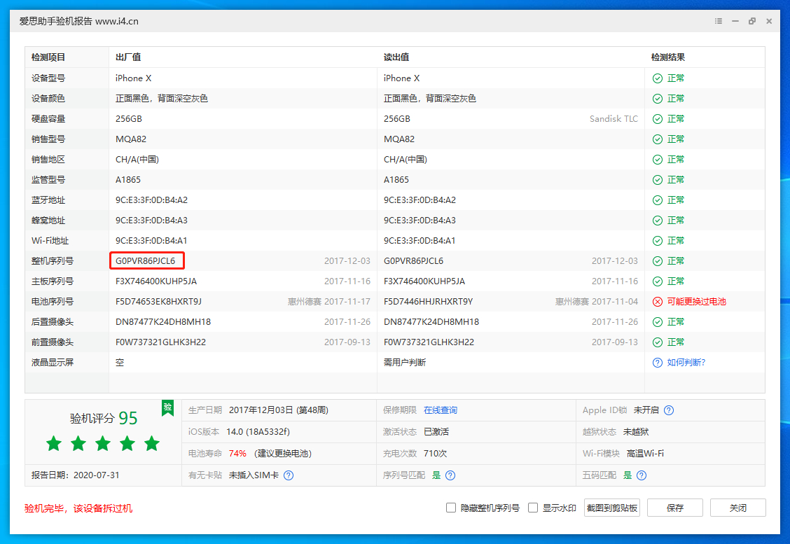The height and width of the screenshot is (544, 790).
Task: Click the green 验 badge above the rating
Action: tap(167, 408)
